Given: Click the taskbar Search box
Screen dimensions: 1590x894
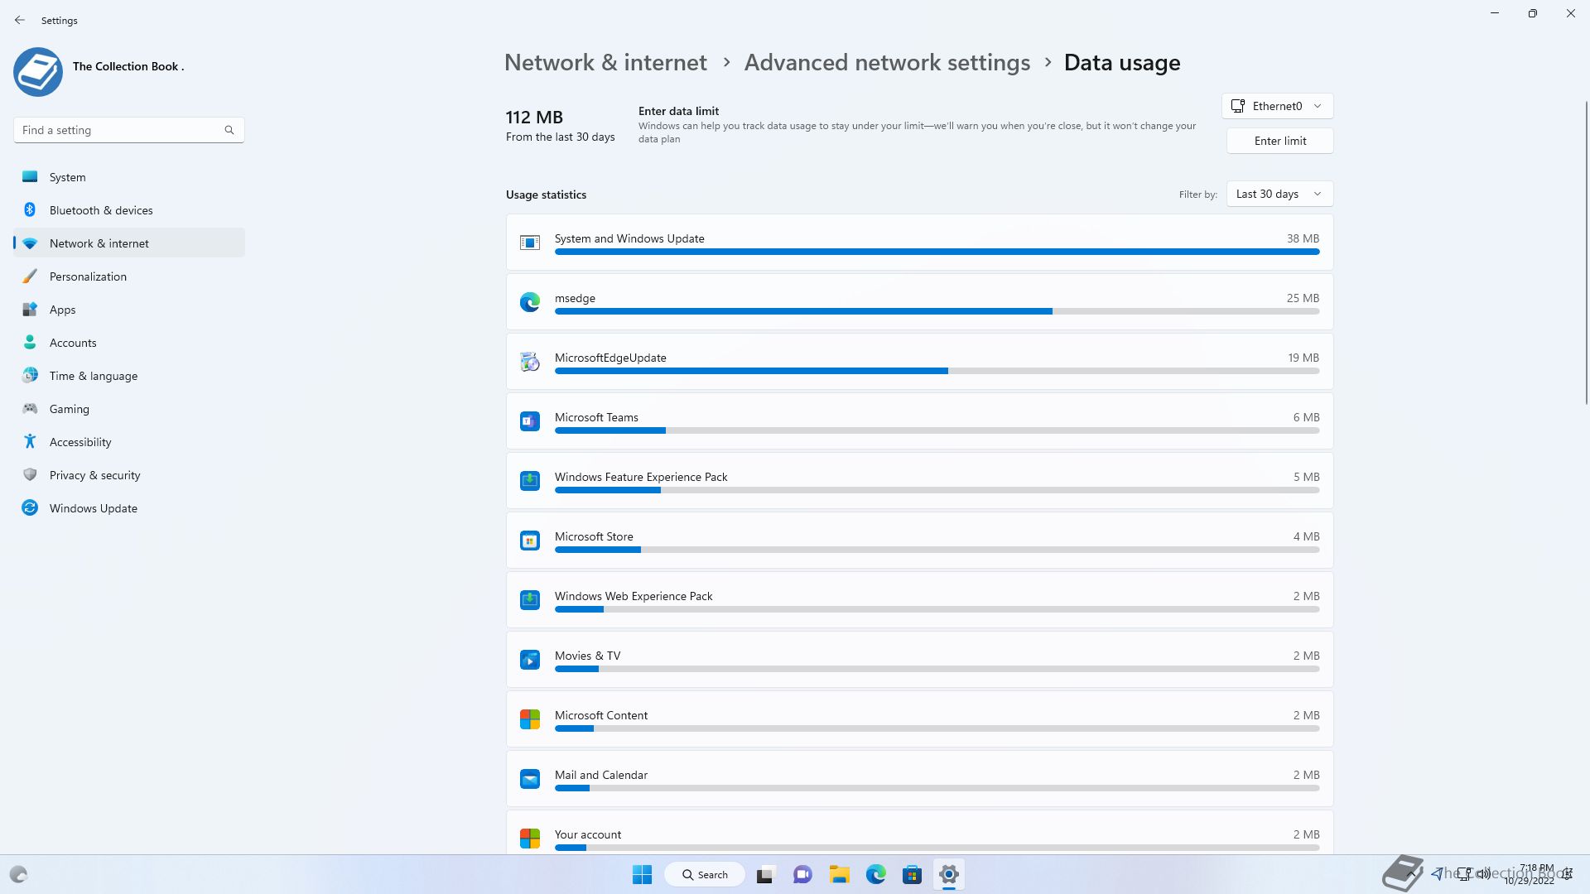Looking at the screenshot, I should (x=705, y=874).
